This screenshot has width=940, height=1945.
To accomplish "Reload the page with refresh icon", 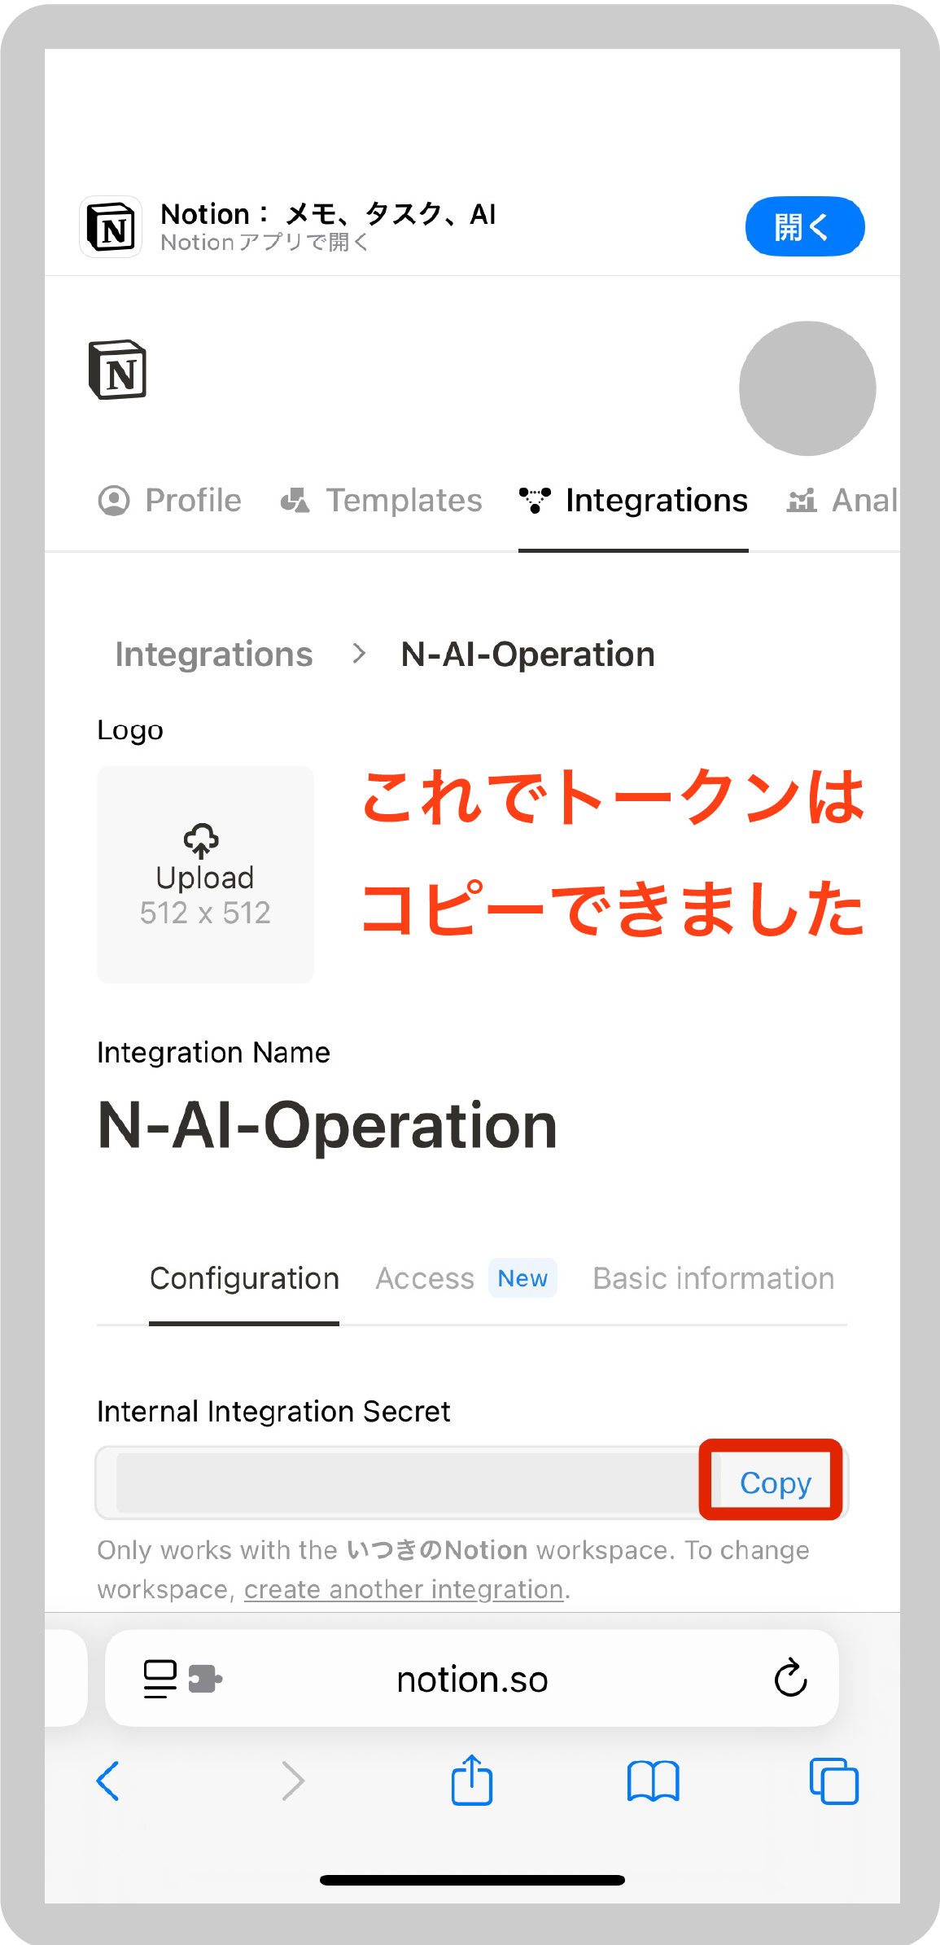I will pos(790,1678).
